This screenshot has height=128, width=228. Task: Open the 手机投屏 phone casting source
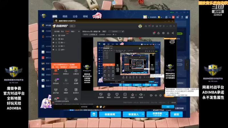point(117,96)
